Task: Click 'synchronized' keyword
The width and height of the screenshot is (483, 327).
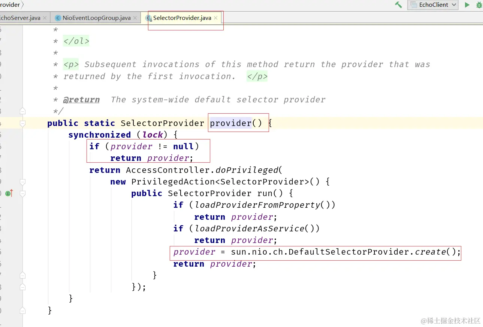Action: point(100,135)
